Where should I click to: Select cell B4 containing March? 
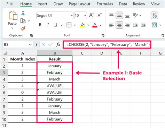55,79
